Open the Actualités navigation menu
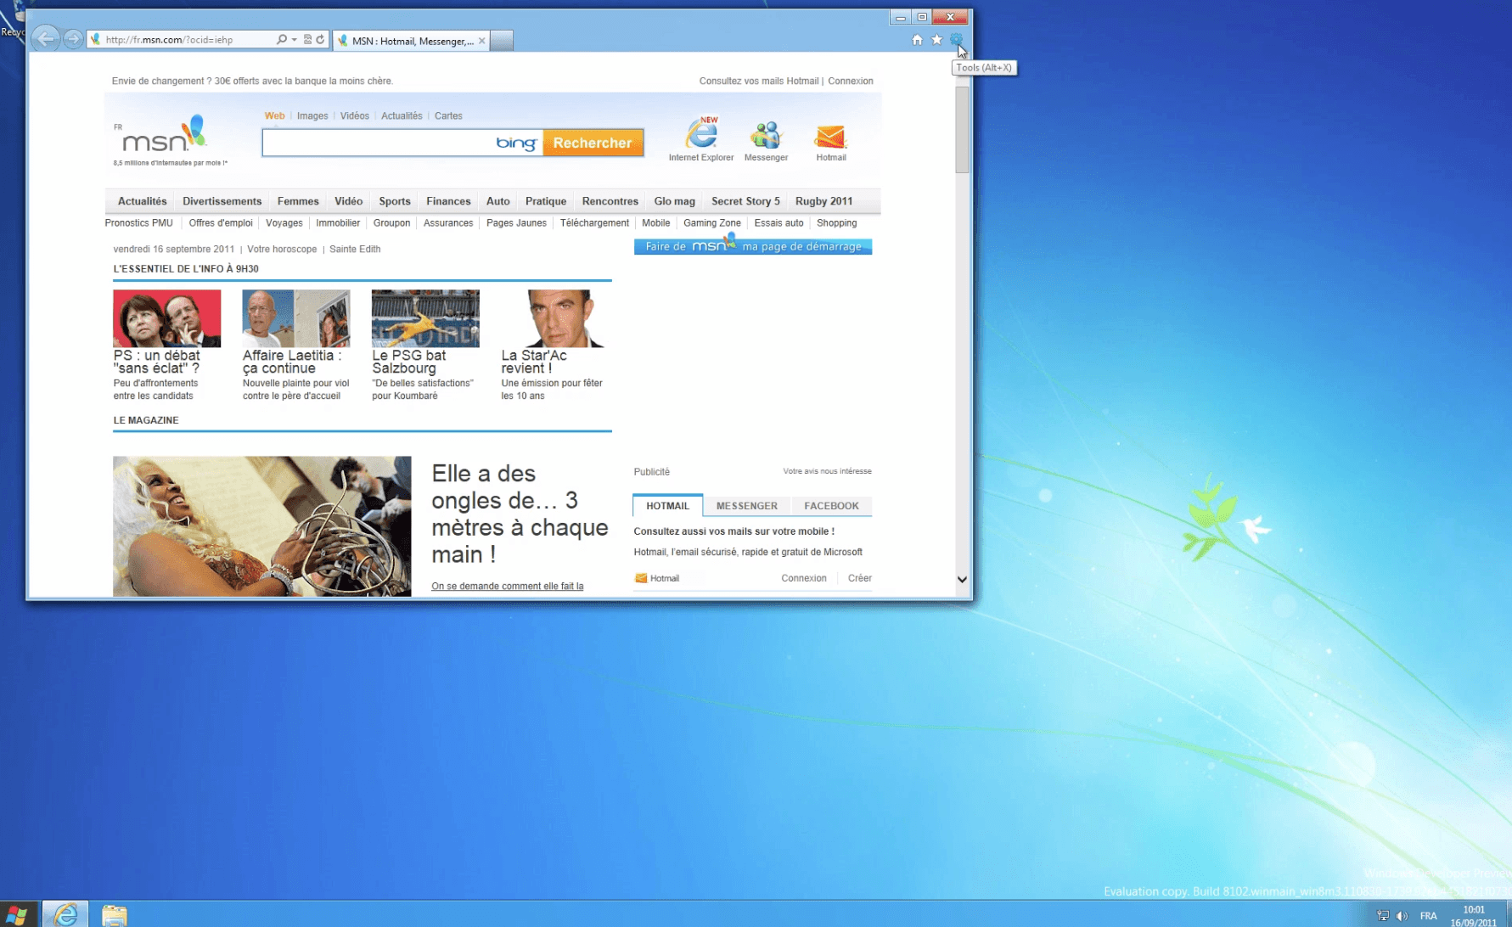 (142, 201)
